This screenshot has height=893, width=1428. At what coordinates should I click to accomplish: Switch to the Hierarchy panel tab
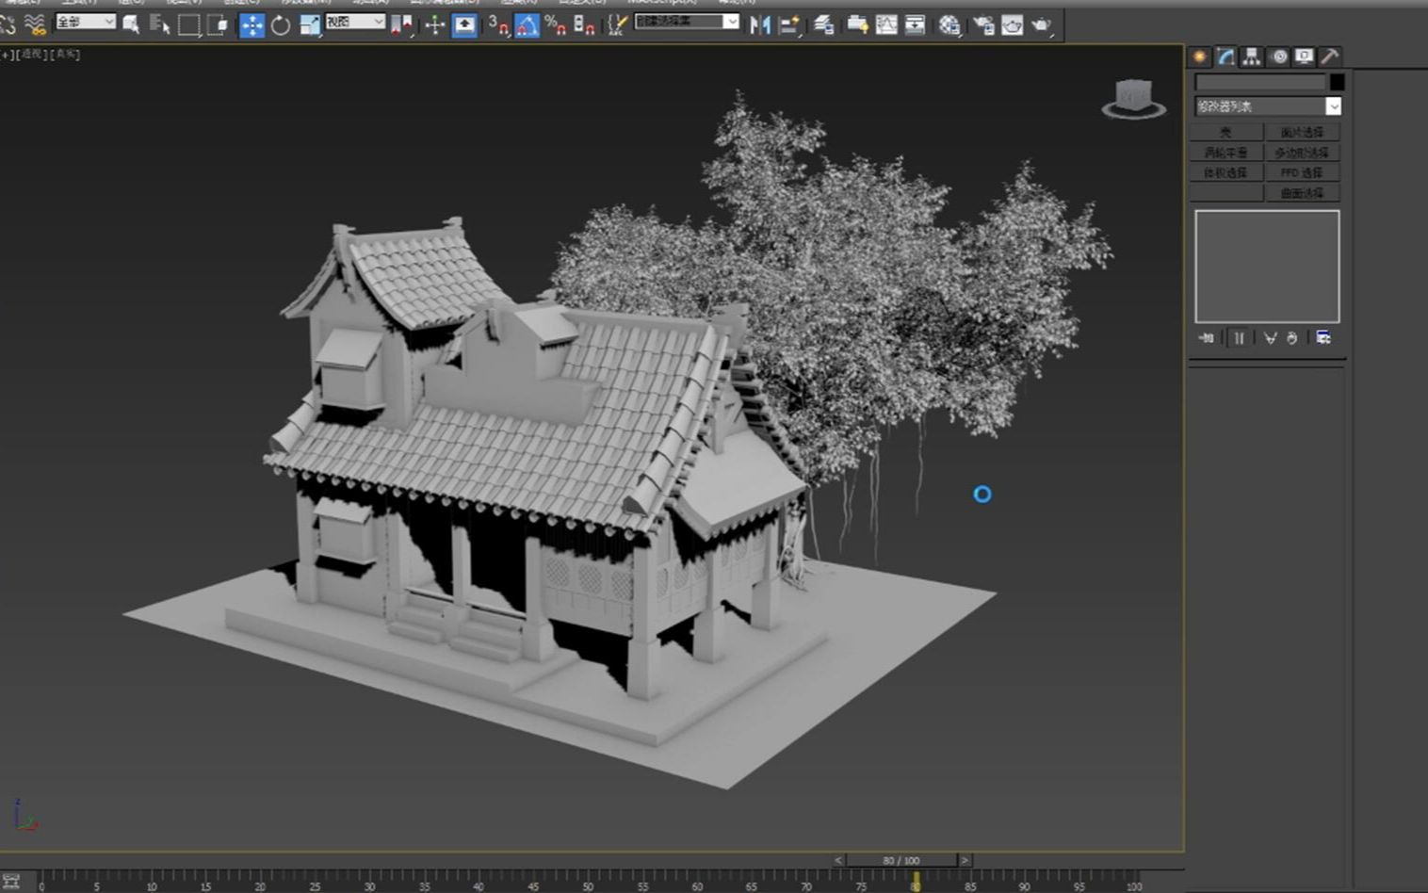click(1251, 57)
